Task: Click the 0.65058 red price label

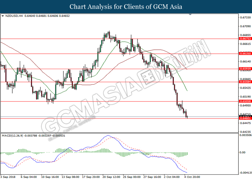Action: (245, 101)
